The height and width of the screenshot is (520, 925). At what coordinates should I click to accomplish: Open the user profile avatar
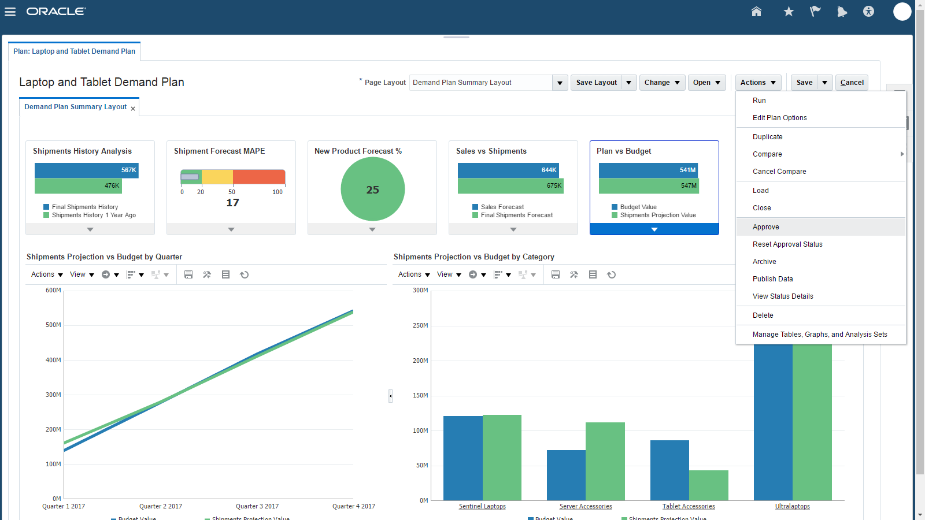pyautogui.click(x=902, y=12)
